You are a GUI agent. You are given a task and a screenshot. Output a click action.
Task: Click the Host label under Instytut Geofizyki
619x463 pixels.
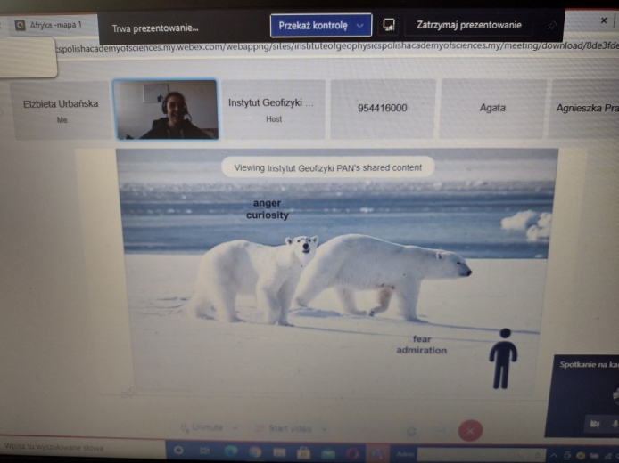(x=274, y=119)
